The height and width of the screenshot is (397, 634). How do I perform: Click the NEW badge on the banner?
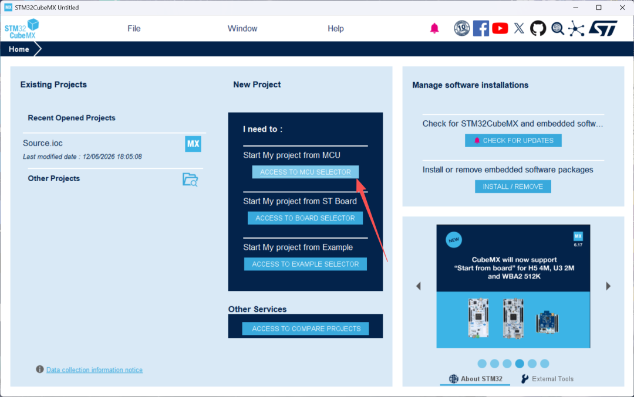pos(454,240)
